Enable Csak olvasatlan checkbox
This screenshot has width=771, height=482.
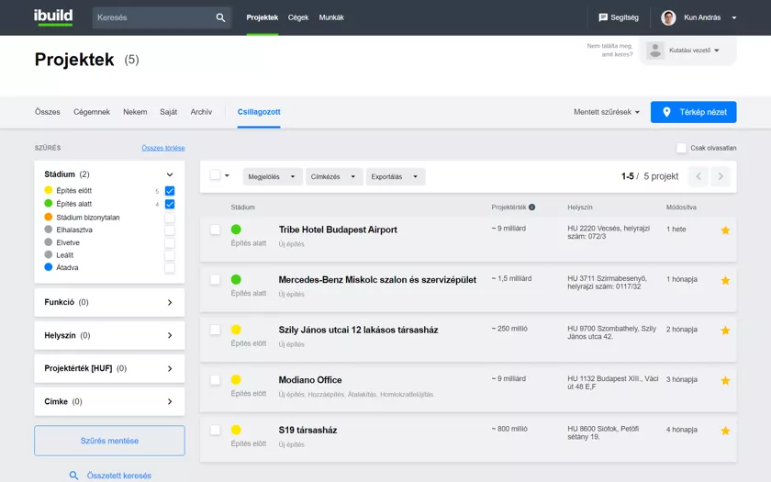coord(681,148)
